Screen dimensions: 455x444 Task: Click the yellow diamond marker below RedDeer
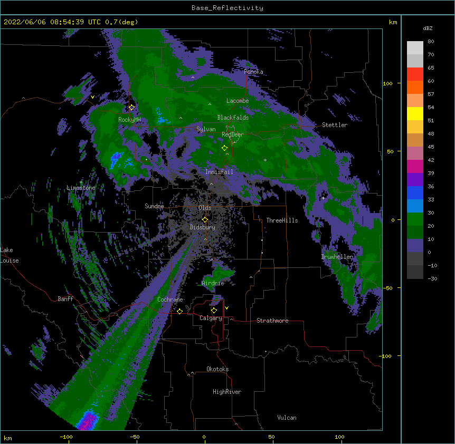coord(224,148)
